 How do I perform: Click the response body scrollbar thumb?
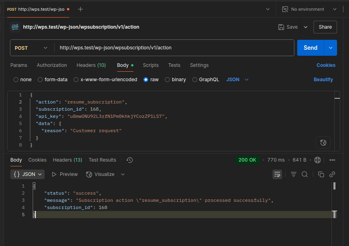334,186
